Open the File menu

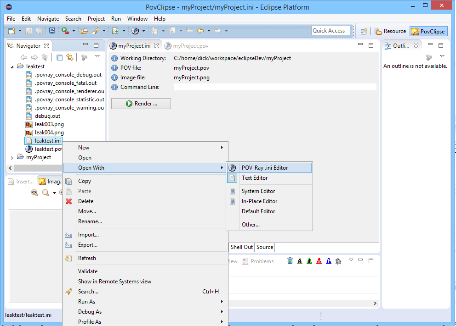pyautogui.click(x=11, y=19)
